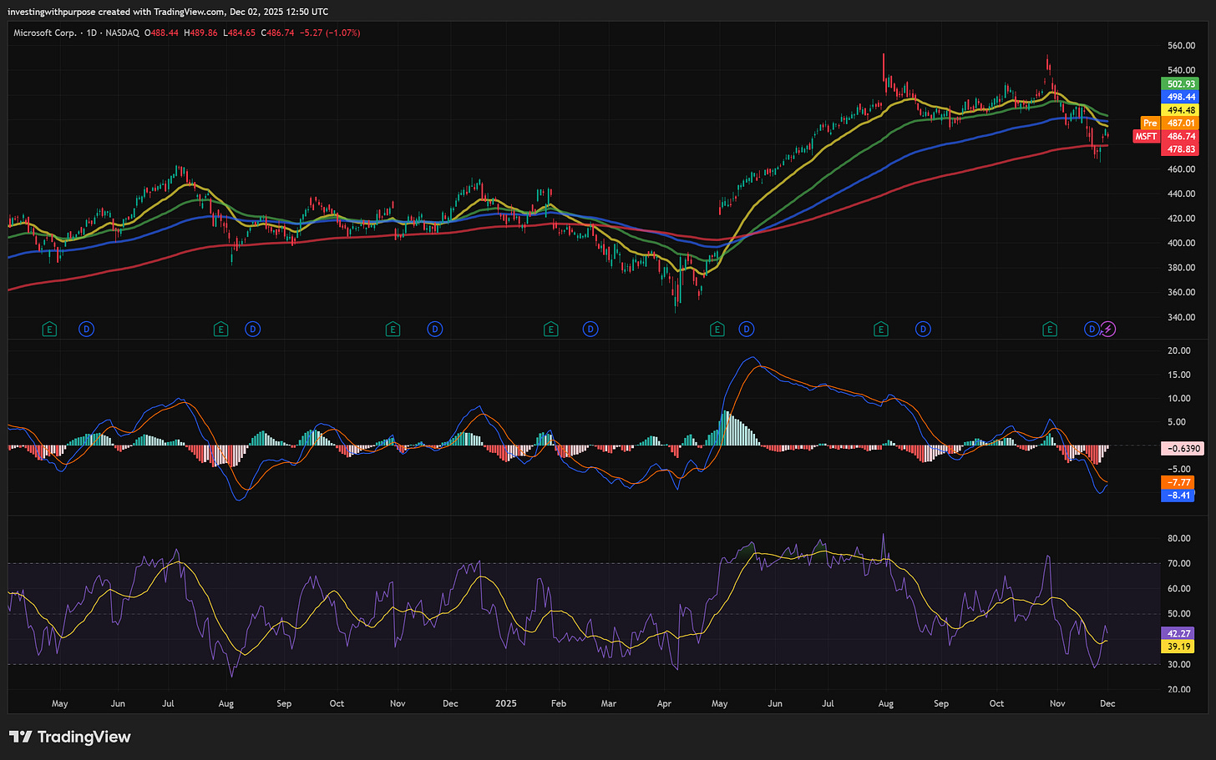Click the orange -7.77 MACD signal label
This screenshot has height=760, width=1216.
click(1178, 482)
